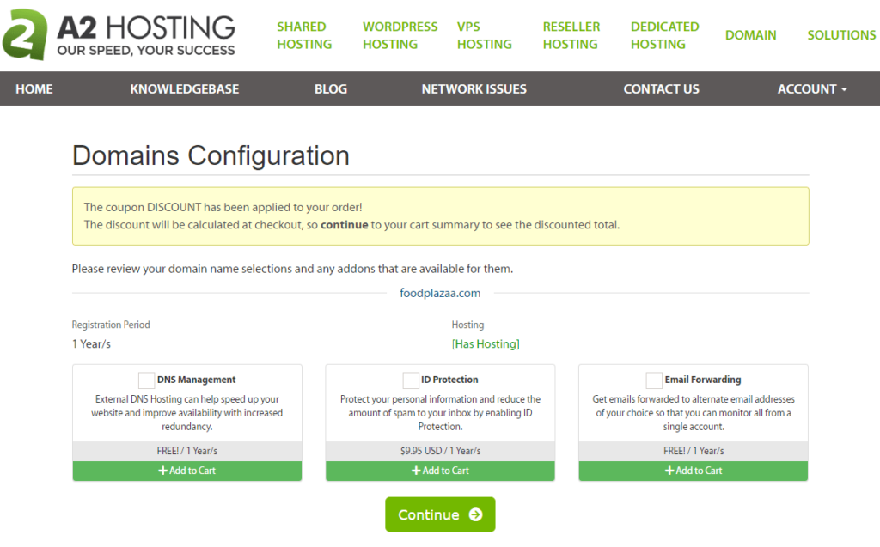The image size is (880, 547).
Task: Click the '$9.95 USD / 1 Year/s' price
Action: [x=440, y=451]
